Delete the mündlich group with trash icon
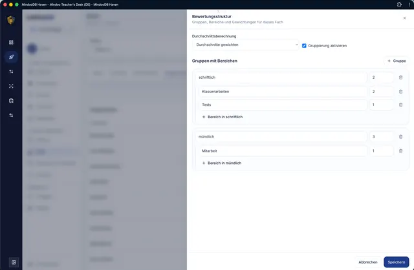Viewport: 414px width, 270px height. [x=400, y=137]
